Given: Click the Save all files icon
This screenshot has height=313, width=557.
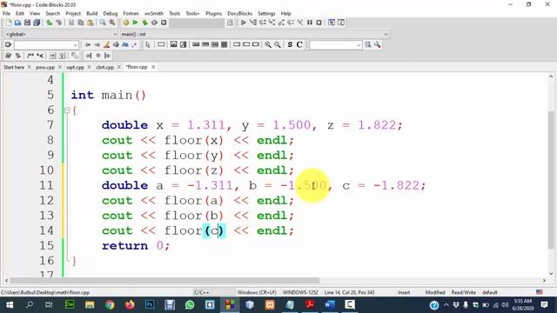Looking at the screenshot, I should click(x=37, y=23).
